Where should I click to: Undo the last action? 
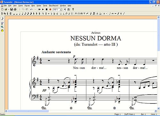point(31,9)
